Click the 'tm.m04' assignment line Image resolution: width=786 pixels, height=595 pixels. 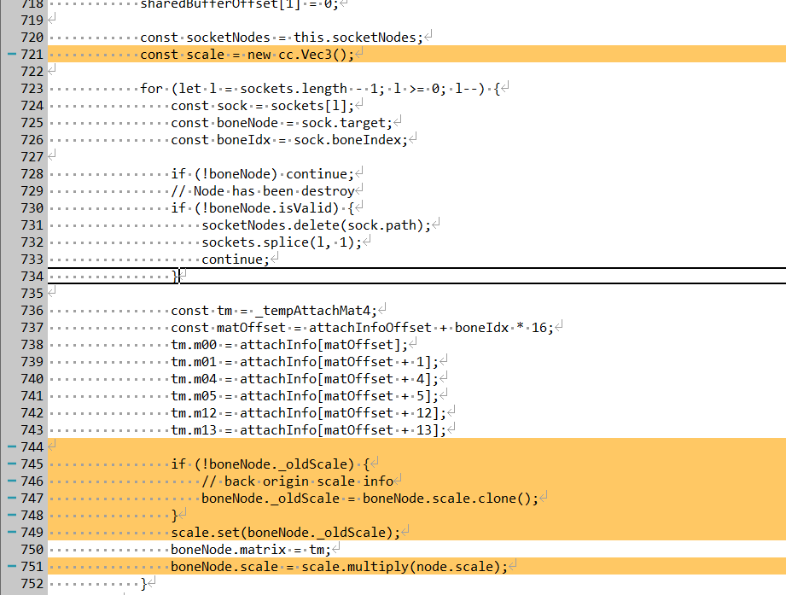pos(305,379)
